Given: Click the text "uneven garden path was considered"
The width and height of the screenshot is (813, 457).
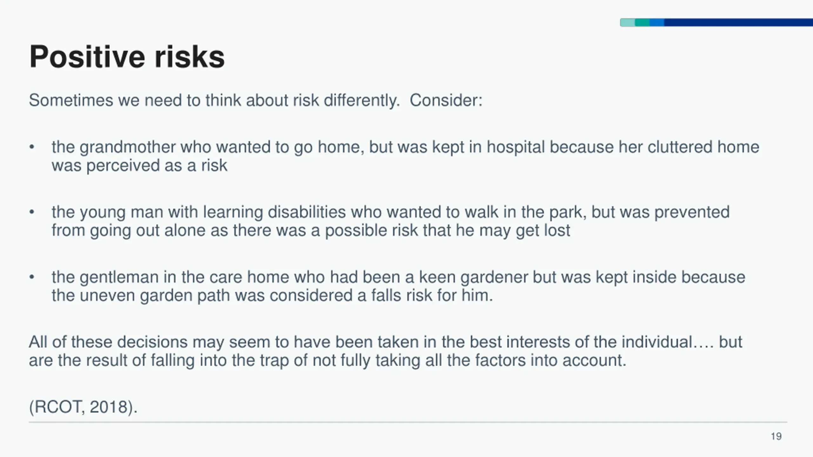Looking at the screenshot, I should tap(217, 295).
